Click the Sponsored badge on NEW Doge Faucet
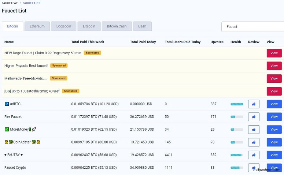284x175 pixels. tap(92, 53)
